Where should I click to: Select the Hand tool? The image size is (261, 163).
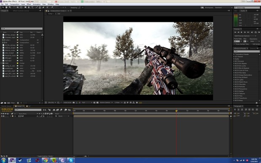pos(6,7)
